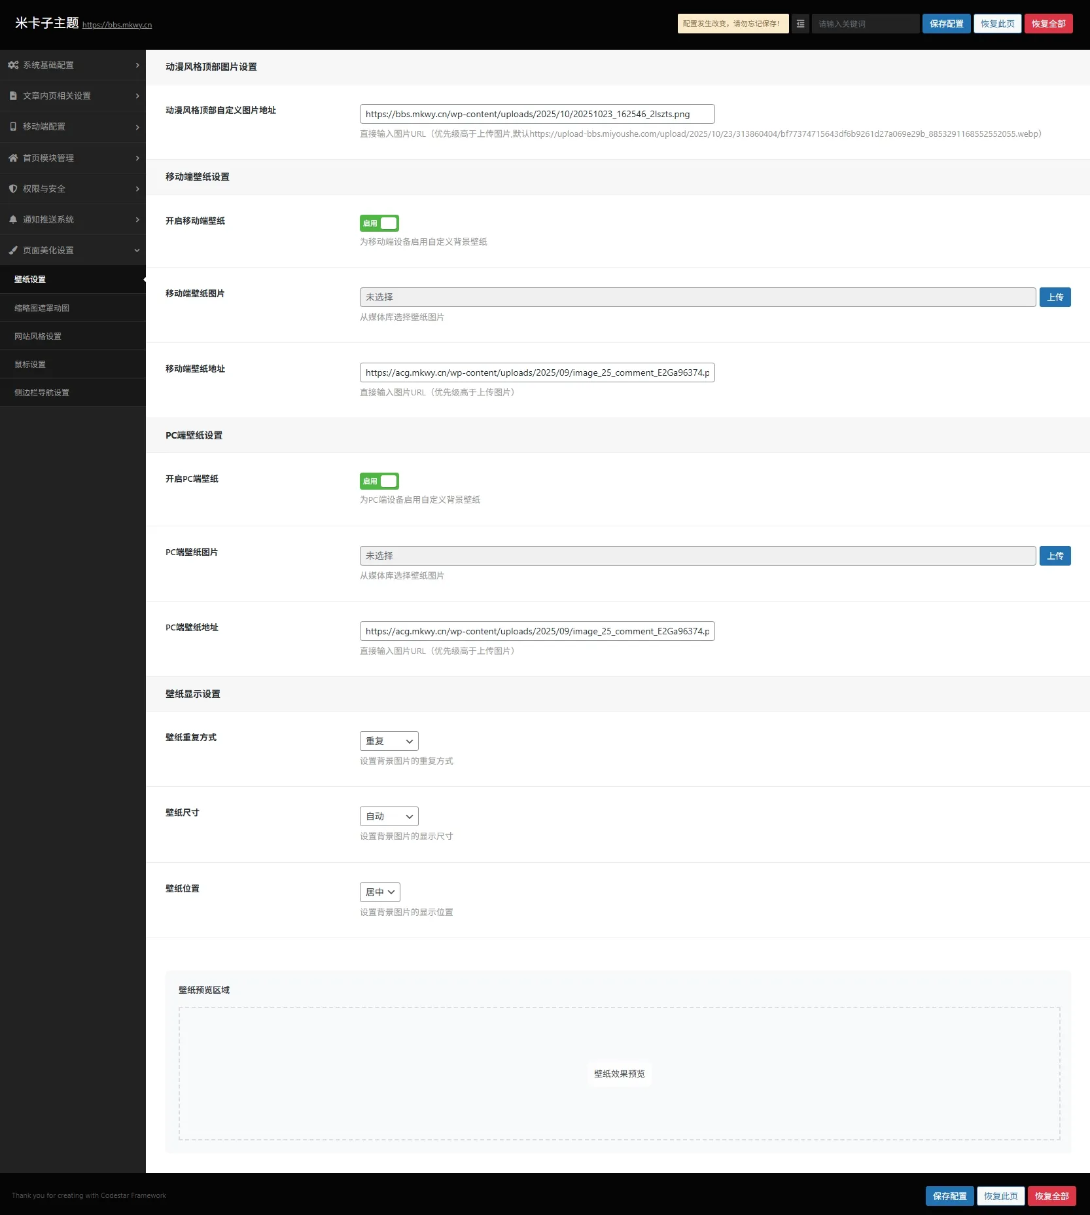Click the top 保存配置 button
Viewport: 1090px width, 1215px height.
tap(946, 24)
